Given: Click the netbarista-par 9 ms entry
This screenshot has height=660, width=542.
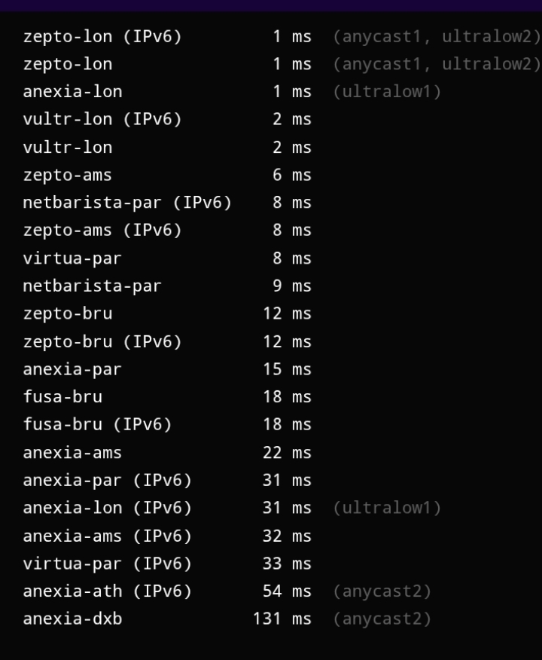Looking at the screenshot, I should [x=92, y=286].
